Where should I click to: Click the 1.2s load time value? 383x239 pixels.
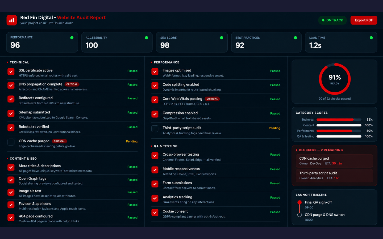pyautogui.click(x=315, y=45)
